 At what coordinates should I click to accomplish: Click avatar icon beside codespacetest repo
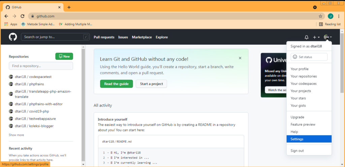point(11,77)
